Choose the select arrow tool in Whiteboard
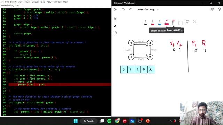 (x=115, y=19)
